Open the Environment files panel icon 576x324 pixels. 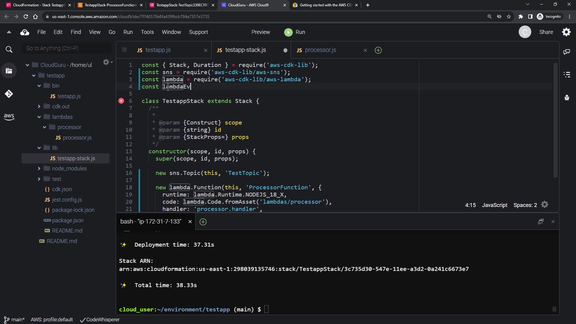(9, 71)
